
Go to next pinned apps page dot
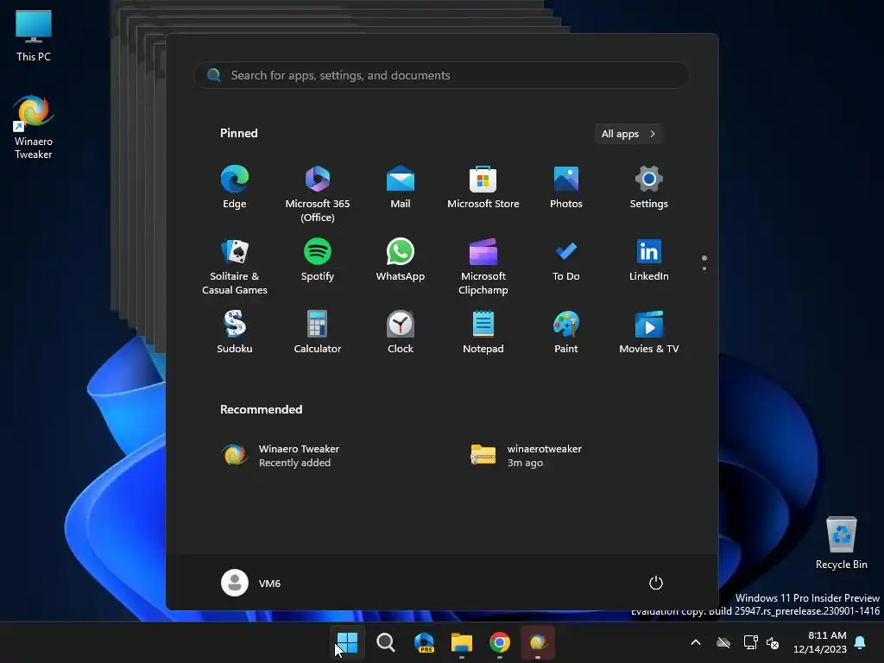[704, 268]
